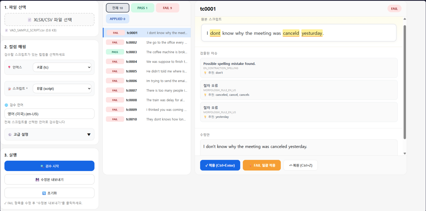The image size is (426, 211).
Task: Click the lightbulb icon beside 추천: yesterday
Action: click(205, 117)
